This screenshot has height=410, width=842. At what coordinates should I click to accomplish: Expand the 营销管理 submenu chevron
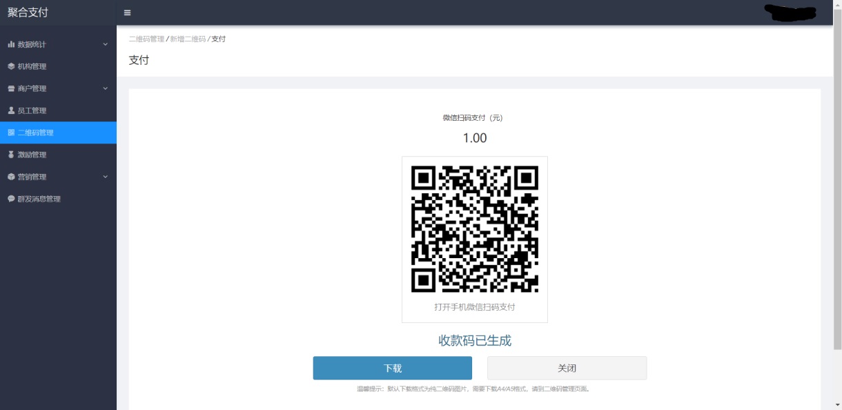click(x=106, y=177)
